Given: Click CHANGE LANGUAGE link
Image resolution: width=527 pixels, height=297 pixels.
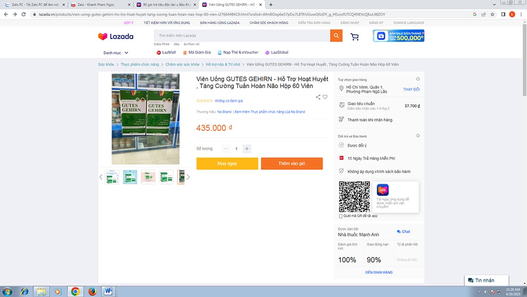Looking at the screenshot, I should click(409, 23).
